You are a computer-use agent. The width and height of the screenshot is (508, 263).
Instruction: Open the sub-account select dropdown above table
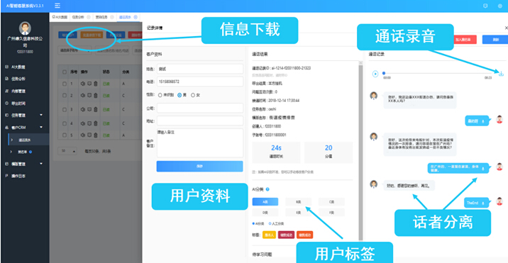pos(74,50)
